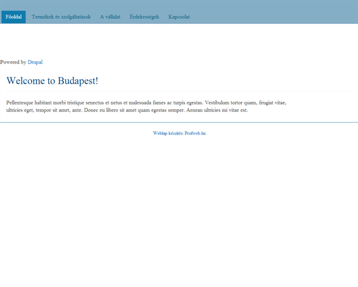This screenshot has height=287, width=358.
Task: Follow the Drupal link
Action: pos(35,62)
